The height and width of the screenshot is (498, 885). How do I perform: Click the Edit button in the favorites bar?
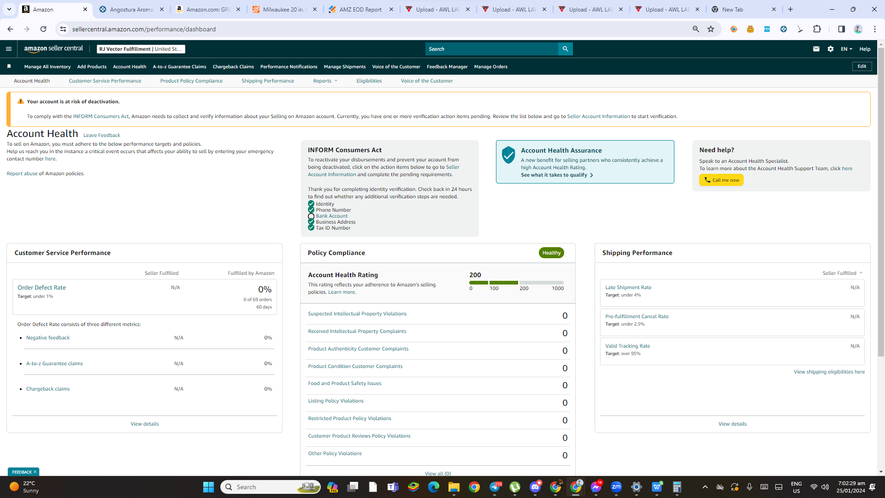coord(862,66)
